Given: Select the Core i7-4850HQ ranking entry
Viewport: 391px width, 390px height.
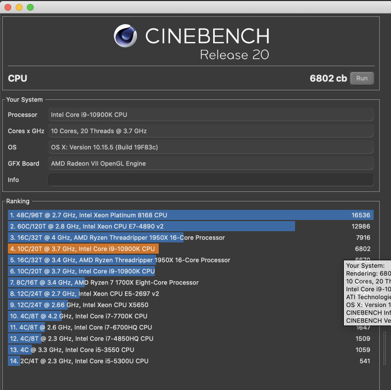Looking at the screenshot, I should [191, 338].
